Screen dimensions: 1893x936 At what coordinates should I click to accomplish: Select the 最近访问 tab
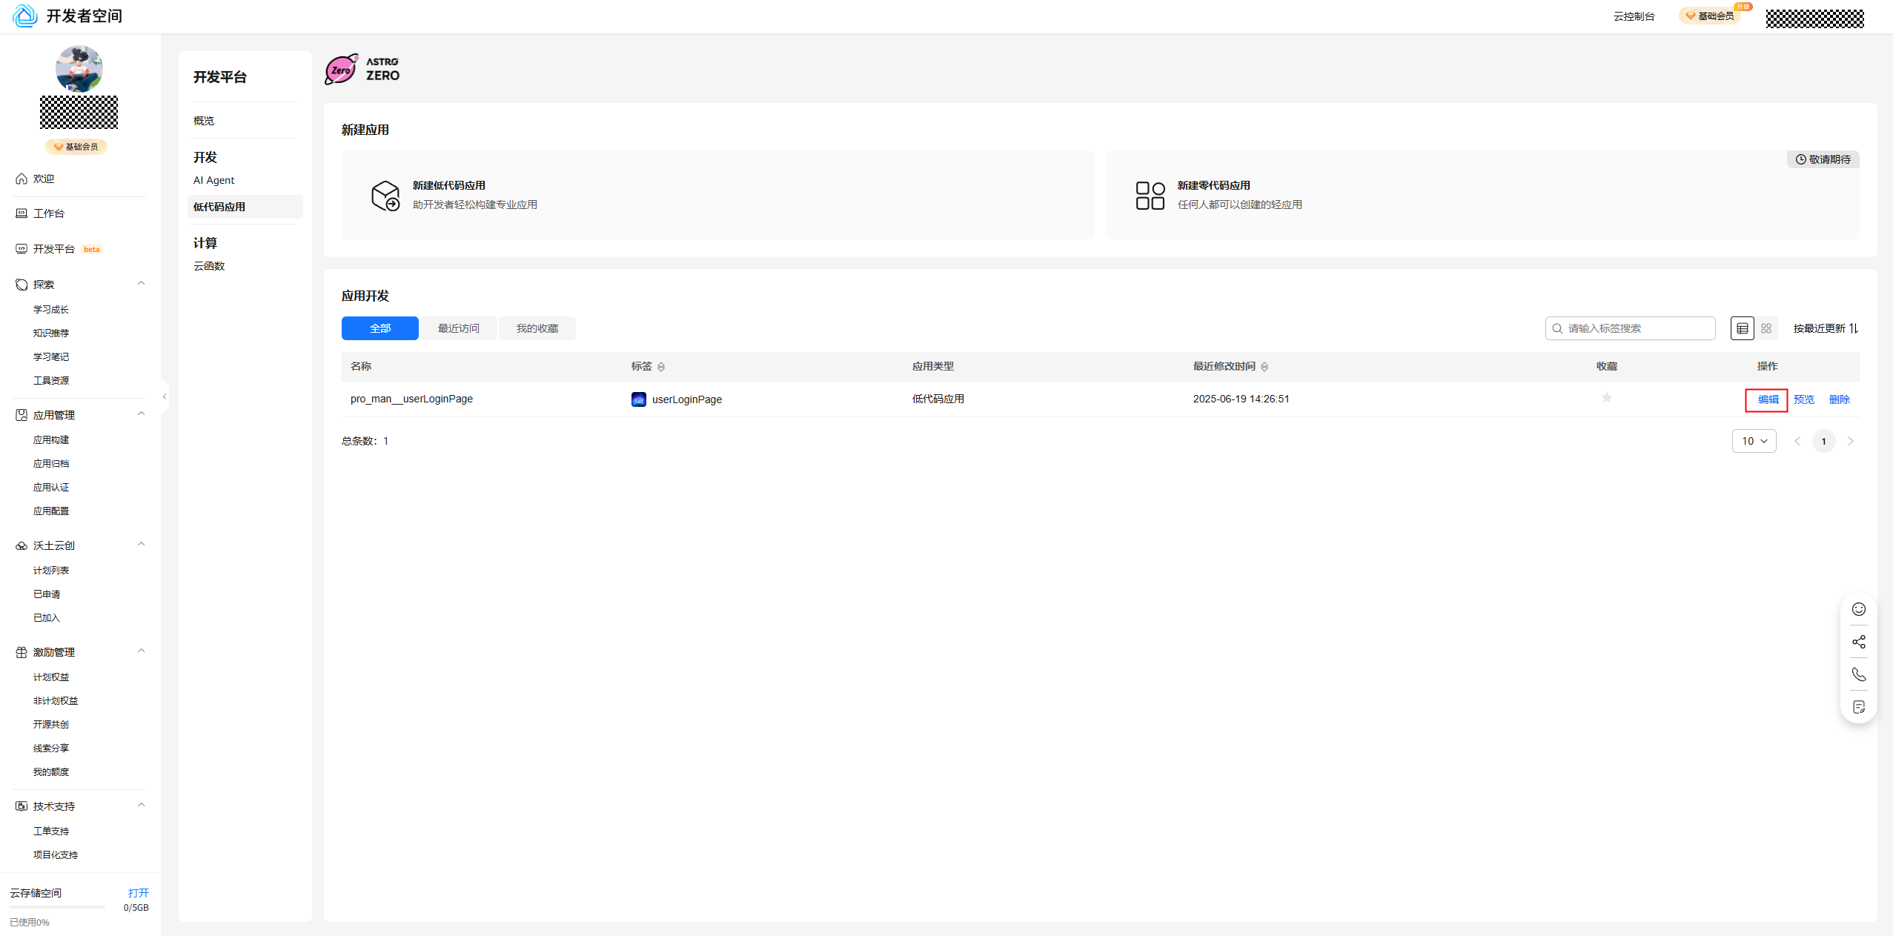tap(458, 328)
